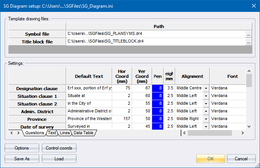
Task: Click browse button for Symbol file path
Action: (x=248, y=34)
